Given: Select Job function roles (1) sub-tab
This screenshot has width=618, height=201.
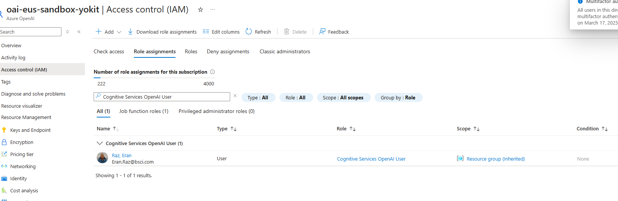Looking at the screenshot, I should click(x=144, y=111).
